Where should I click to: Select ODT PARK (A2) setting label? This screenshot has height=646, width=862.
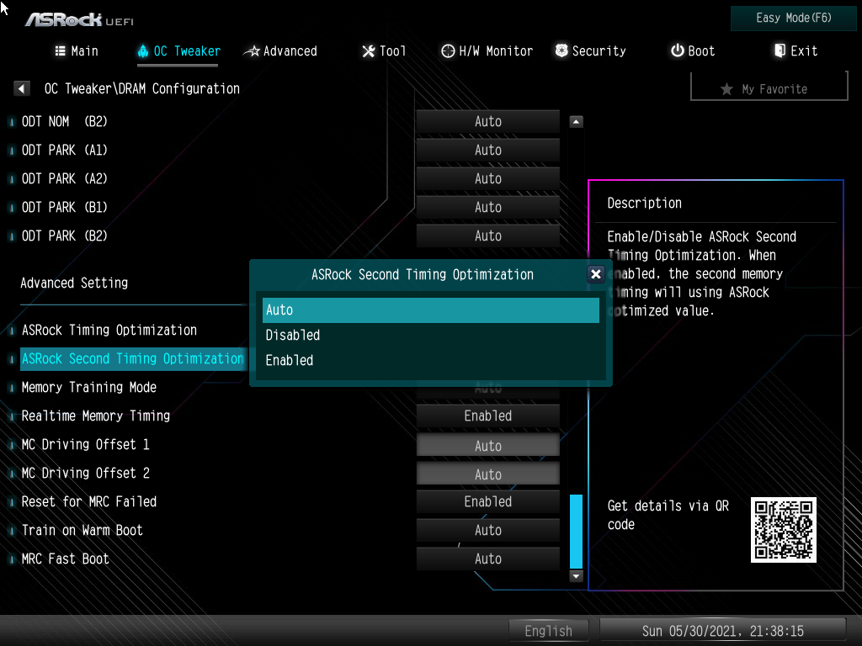(64, 178)
